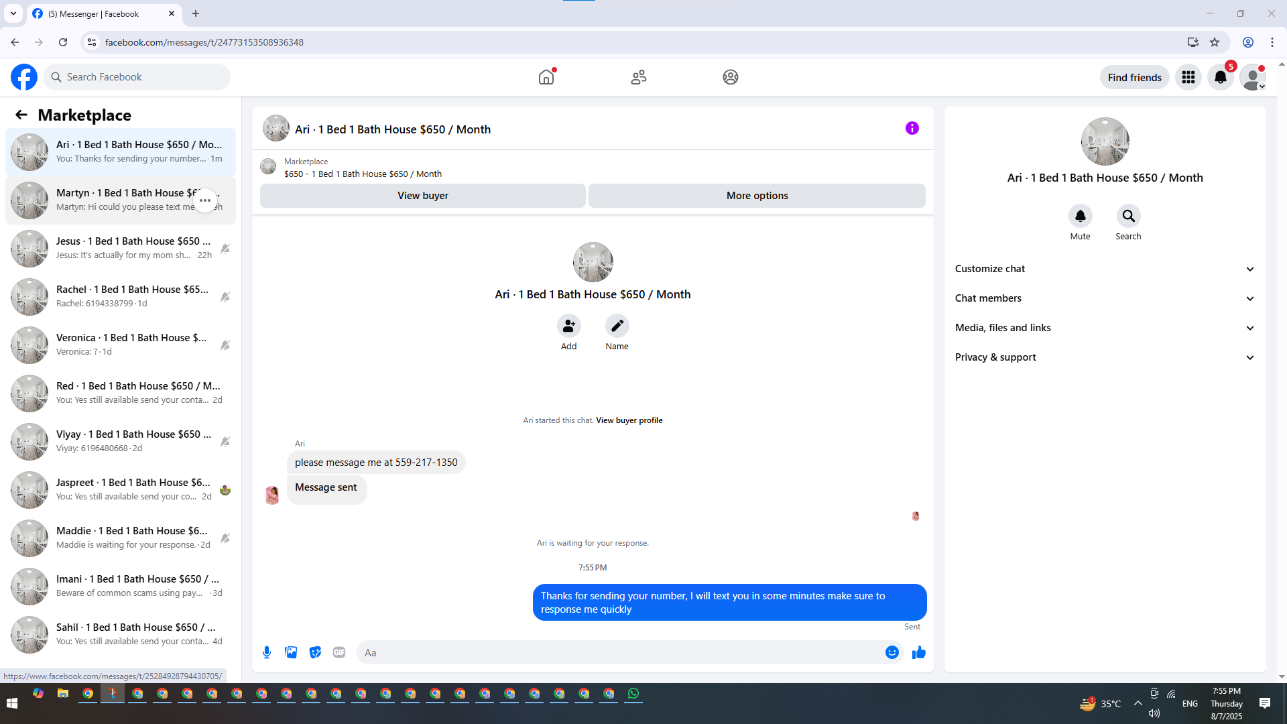1287x724 pixels.
Task: Open the Home feed icon
Action: [546, 77]
